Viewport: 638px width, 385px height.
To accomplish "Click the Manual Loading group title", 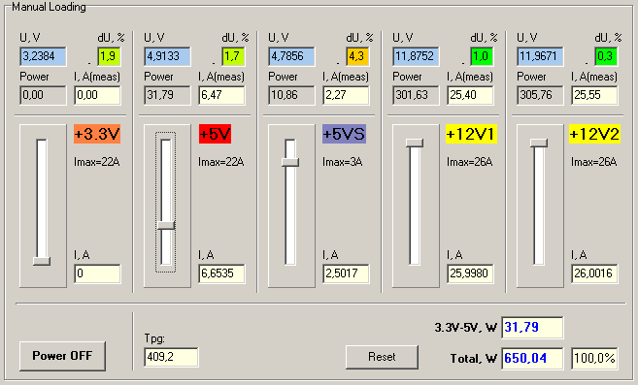I will pyautogui.click(x=49, y=7).
